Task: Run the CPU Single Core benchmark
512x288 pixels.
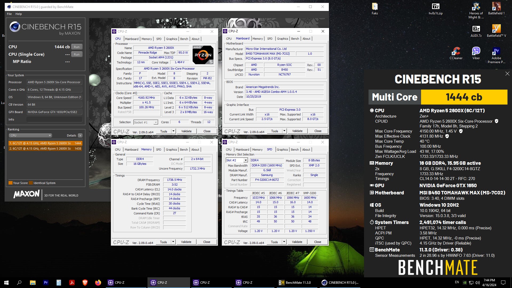Action: click(77, 54)
